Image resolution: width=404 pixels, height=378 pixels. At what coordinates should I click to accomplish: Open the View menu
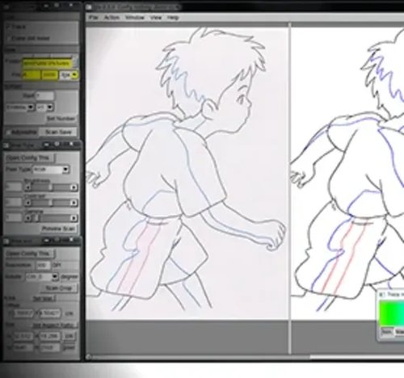[x=156, y=18]
